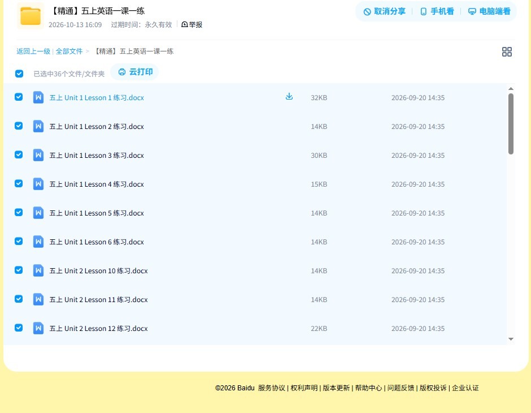
Task: Uncheck Unit 1 Lesson 6 file checkbox
Action: (19, 241)
